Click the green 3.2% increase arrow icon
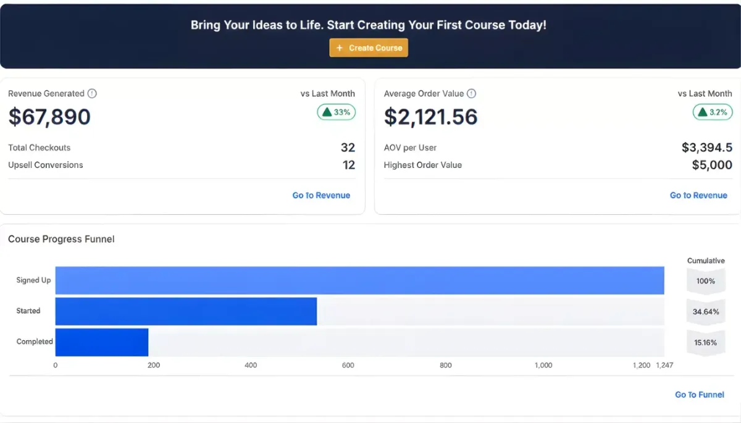Image resolution: width=741 pixels, height=423 pixels. [x=702, y=112]
